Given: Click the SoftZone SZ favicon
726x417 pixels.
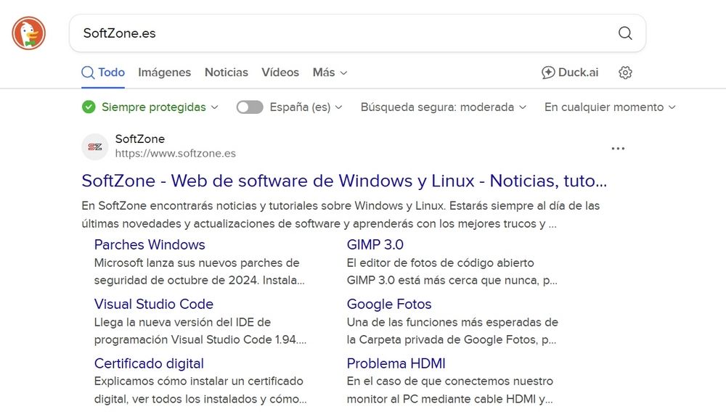Looking at the screenshot, I should [95, 147].
